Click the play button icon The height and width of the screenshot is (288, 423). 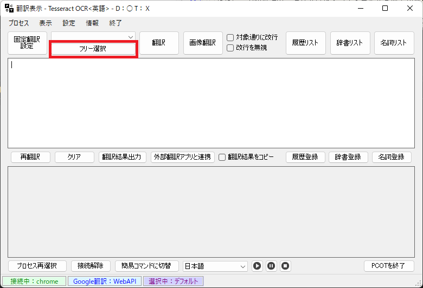(x=257, y=266)
